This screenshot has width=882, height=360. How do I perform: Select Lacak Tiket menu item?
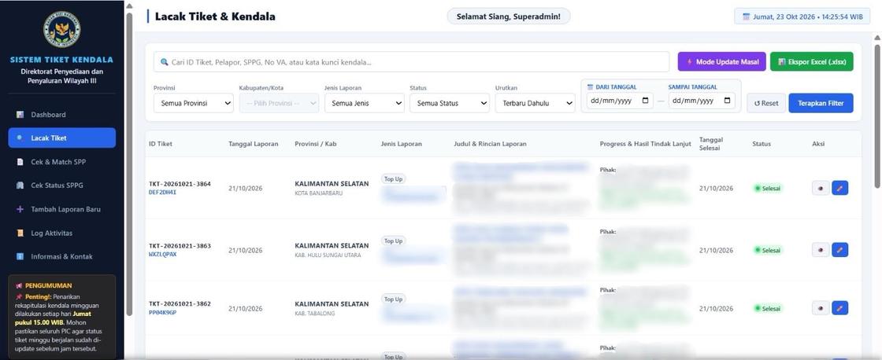(x=62, y=138)
